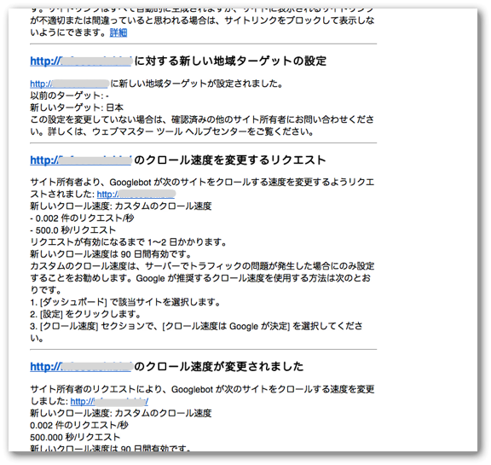Open URL link in クロール速度を変更するリクエスト heading

point(81,160)
